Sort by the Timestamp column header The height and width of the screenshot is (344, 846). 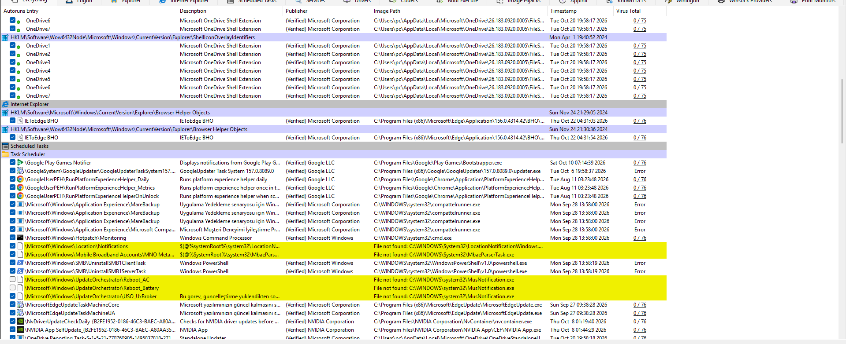tap(580, 11)
